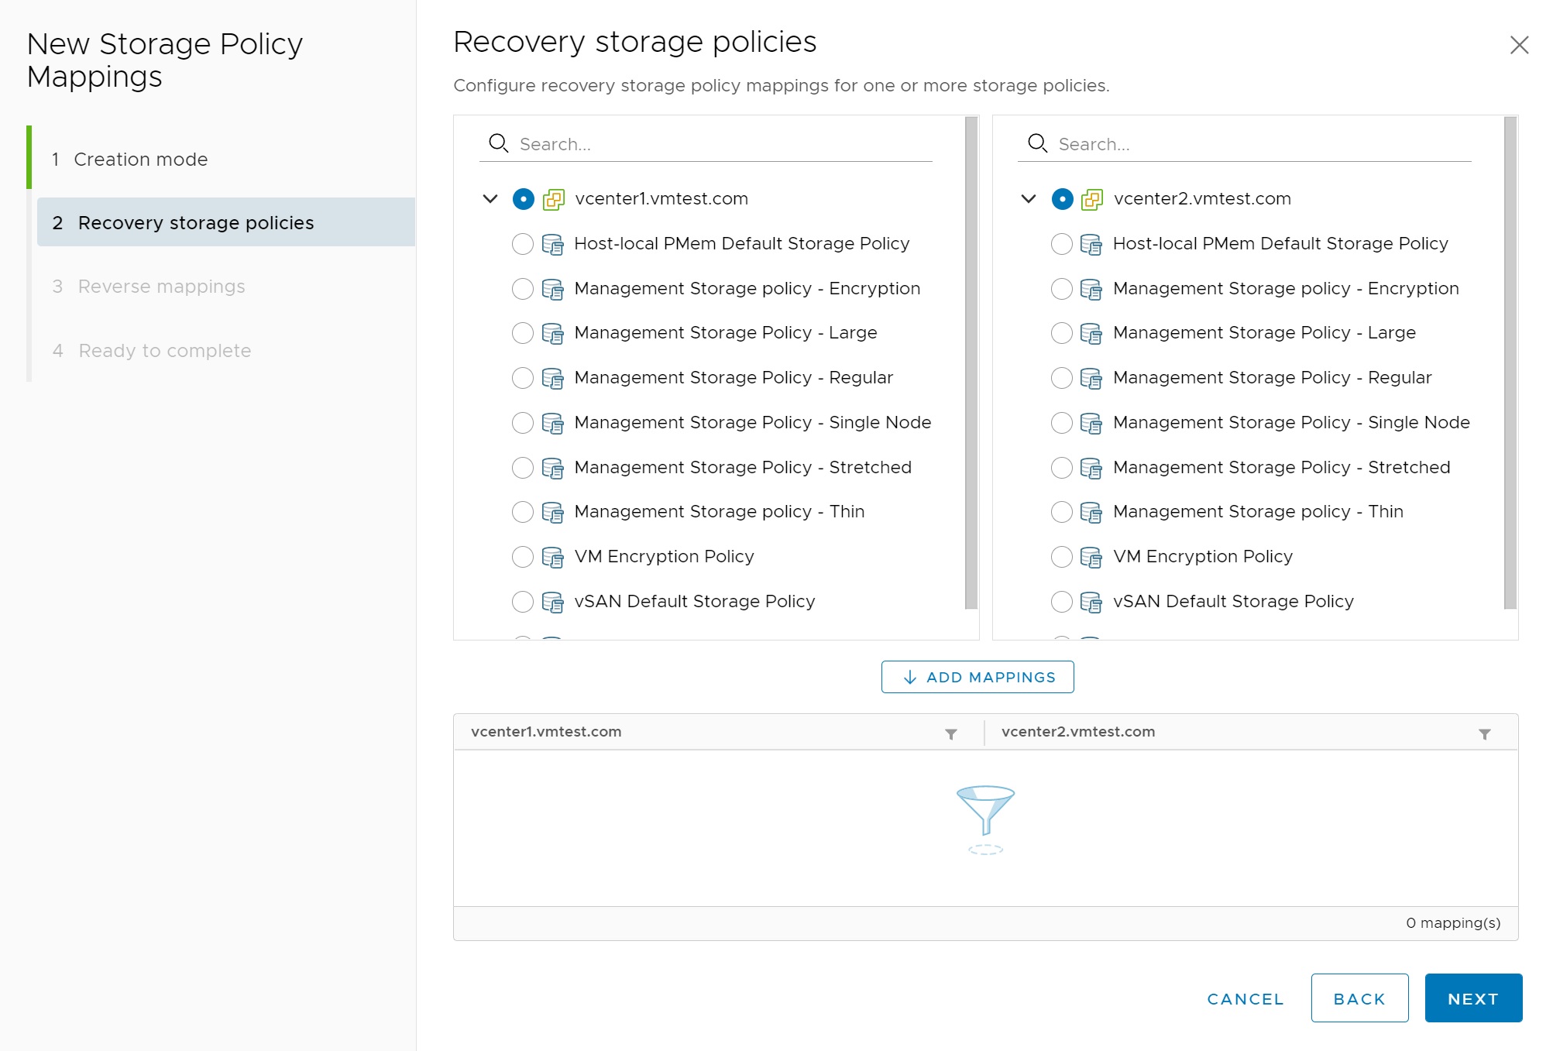Click search magnifier icon in right pane
The width and height of the screenshot is (1553, 1051).
[1038, 143]
